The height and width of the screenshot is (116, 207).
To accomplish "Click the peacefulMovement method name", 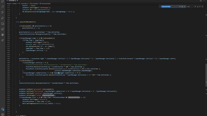I will (27, 22).
